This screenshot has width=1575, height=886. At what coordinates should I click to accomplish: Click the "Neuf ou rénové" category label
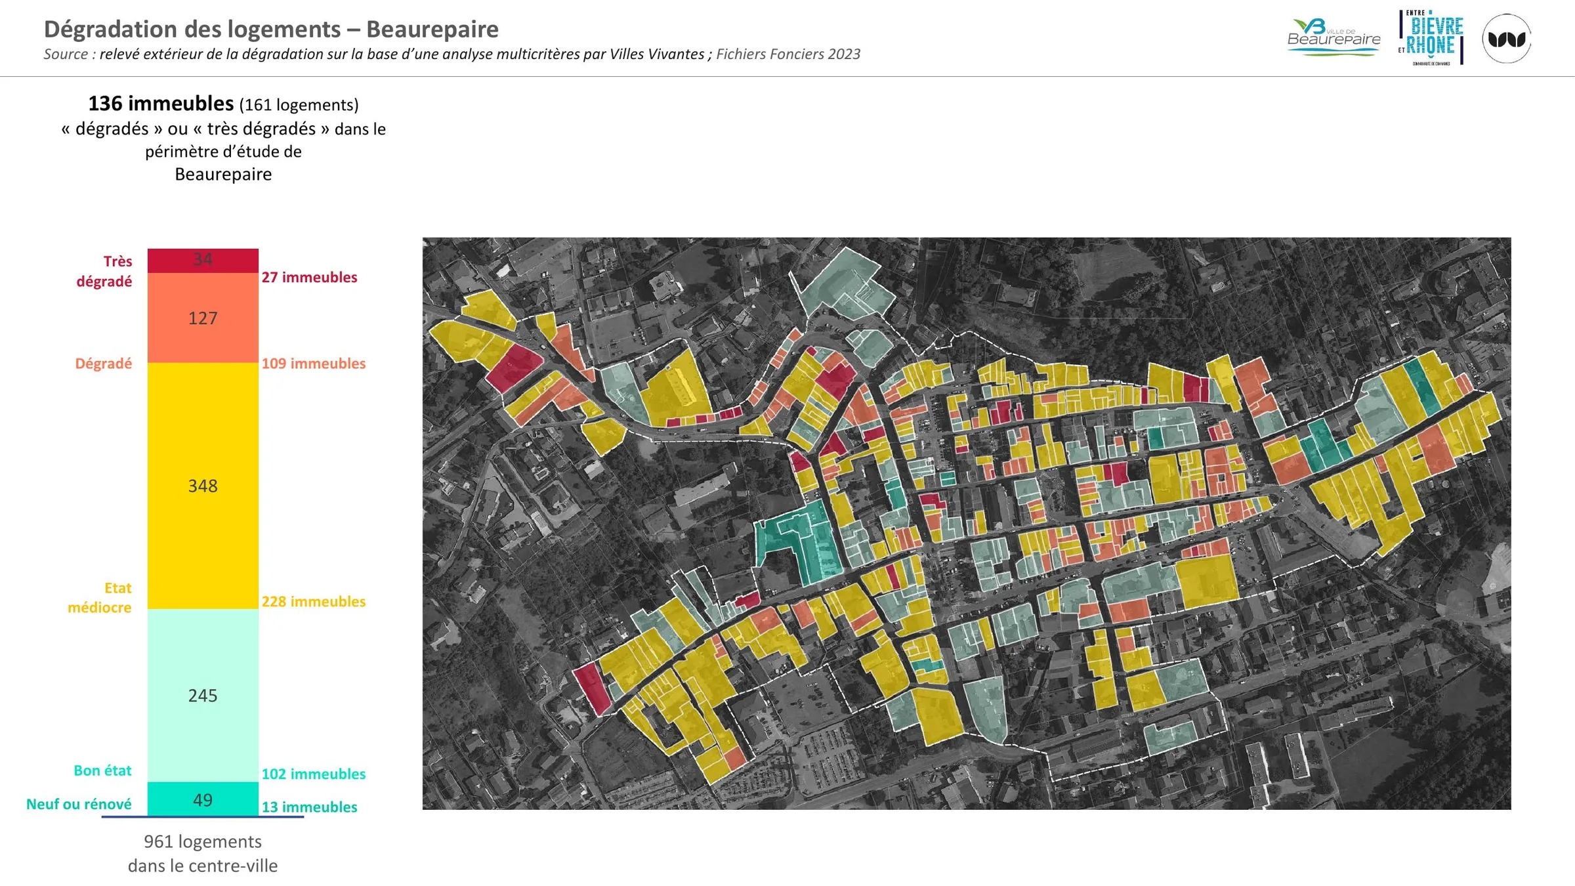pos(79,804)
